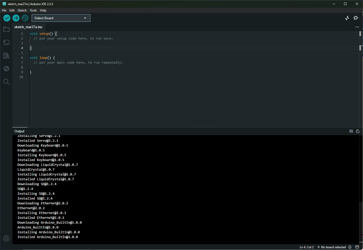Click the 'Installed Servo@1.2.1' output line

tap(38, 141)
